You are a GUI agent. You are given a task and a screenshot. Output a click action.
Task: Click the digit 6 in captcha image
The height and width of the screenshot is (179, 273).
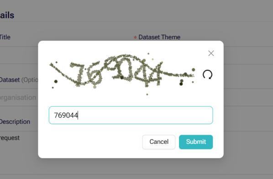[x=94, y=74]
